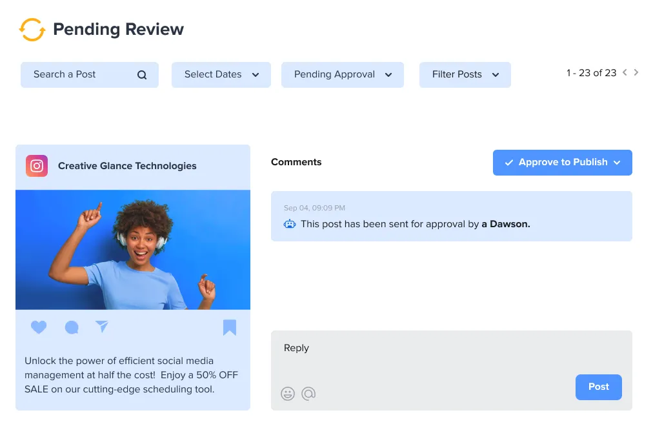Click the bookmark save icon
The width and height of the screenshot is (653, 426).
230,327
